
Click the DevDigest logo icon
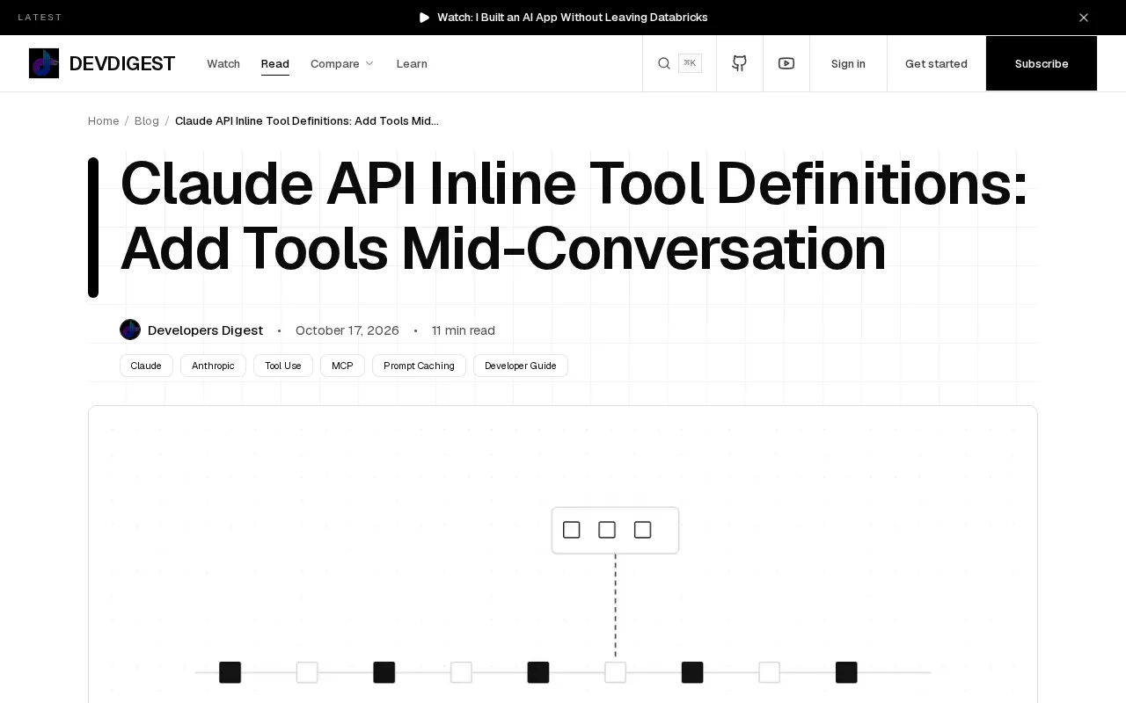pyautogui.click(x=44, y=63)
